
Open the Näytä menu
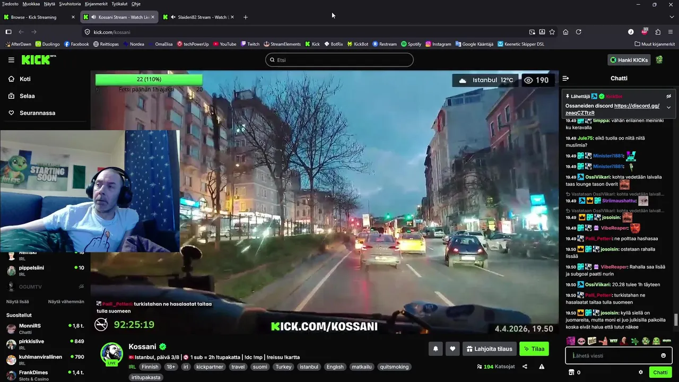tap(49, 4)
